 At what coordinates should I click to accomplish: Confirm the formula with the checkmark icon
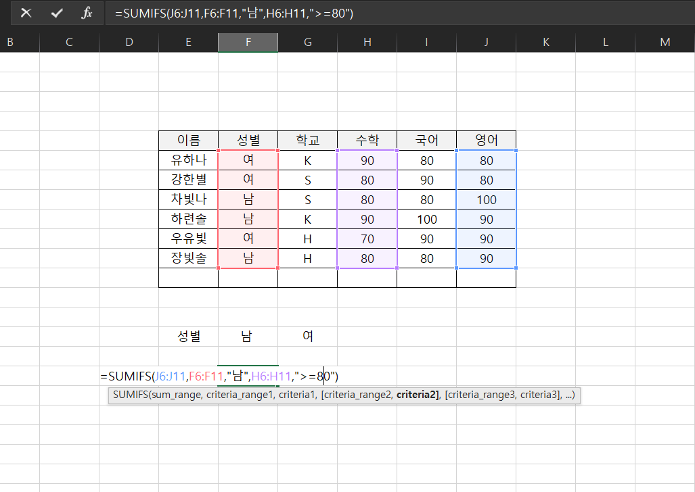pyautogui.click(x=56, y=13)
